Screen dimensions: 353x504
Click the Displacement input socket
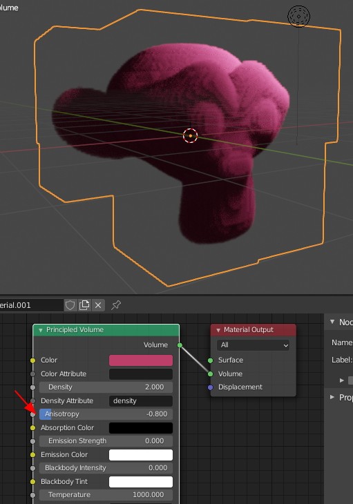[210, 387]
